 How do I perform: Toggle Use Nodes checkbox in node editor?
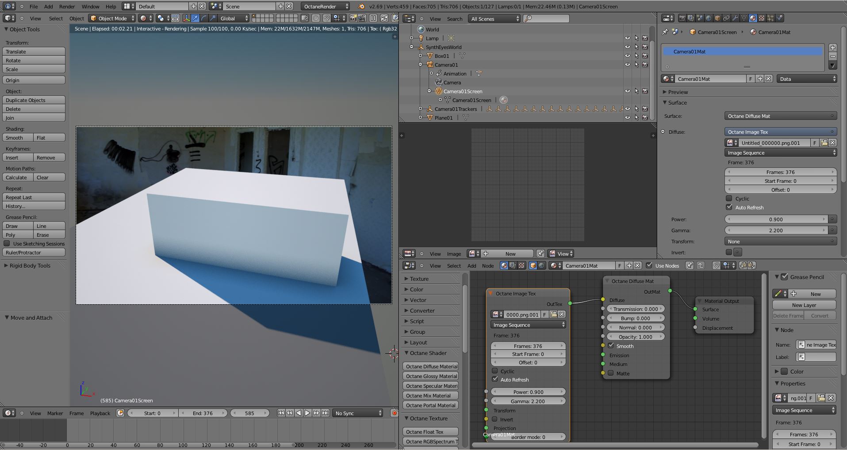pyautogui.click(x=649, y=265)
